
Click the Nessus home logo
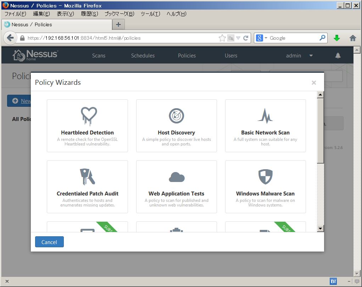click(35, 55)
